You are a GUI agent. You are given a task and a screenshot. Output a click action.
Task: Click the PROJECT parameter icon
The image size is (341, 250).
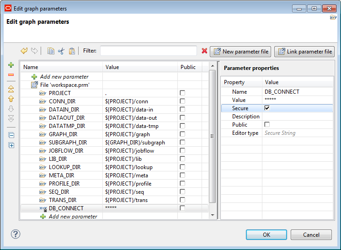pos(43,93)
